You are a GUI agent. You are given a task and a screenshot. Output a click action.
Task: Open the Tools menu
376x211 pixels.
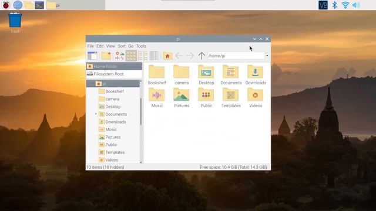pos(141,46)
